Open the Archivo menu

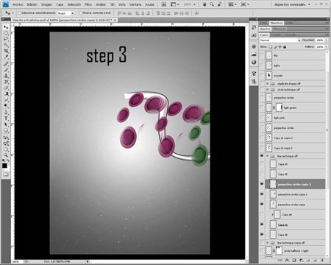[x=18, y=4]
